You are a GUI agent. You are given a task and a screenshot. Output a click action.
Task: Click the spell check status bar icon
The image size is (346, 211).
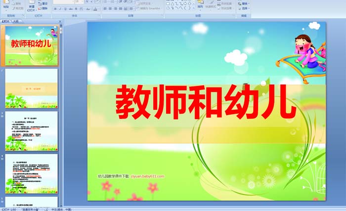click(46, 210)
